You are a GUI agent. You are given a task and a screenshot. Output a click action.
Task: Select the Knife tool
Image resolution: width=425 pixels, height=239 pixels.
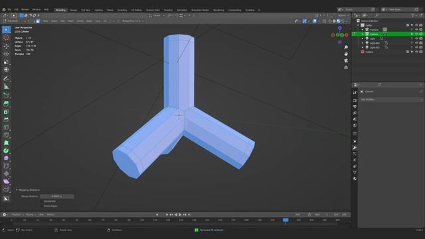point(6,135)
